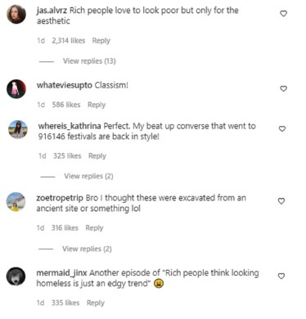Open jas.alvrz profile picture
The image size is (306, 319).
coord(16,14)
